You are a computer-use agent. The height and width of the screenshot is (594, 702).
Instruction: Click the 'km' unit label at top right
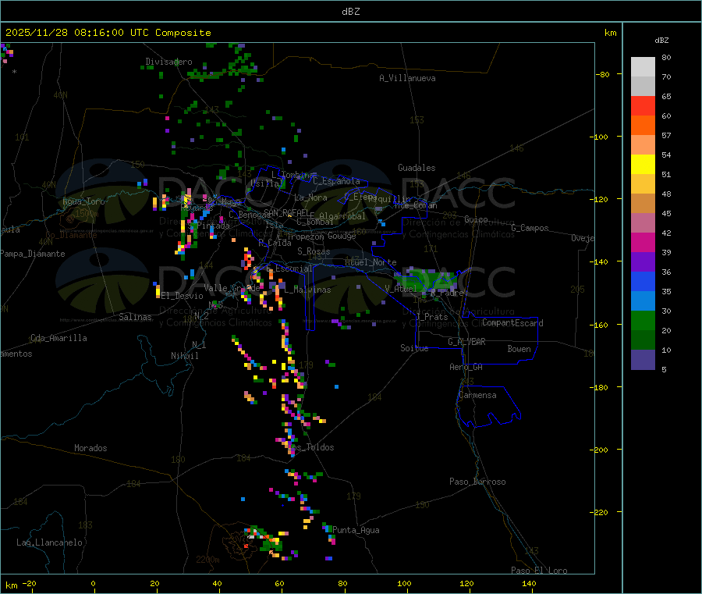(610, 33)
